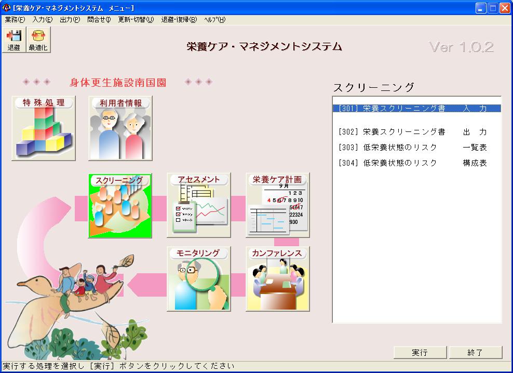This screenshot has height=373, width=513.
Task: Open the 更新・切替 menu
Action: click(136, 20)
